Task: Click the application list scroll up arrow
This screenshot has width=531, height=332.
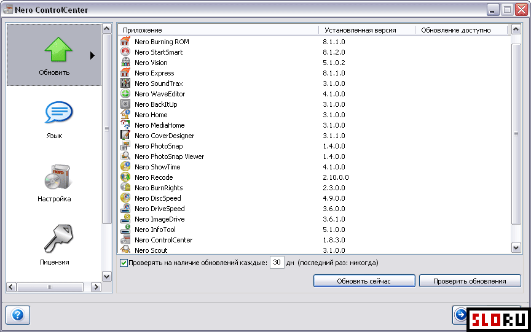Action: (516, 29)
